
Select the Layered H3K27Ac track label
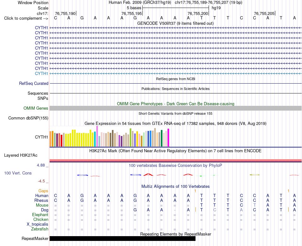pyautogui.click(x=21, y=155)
